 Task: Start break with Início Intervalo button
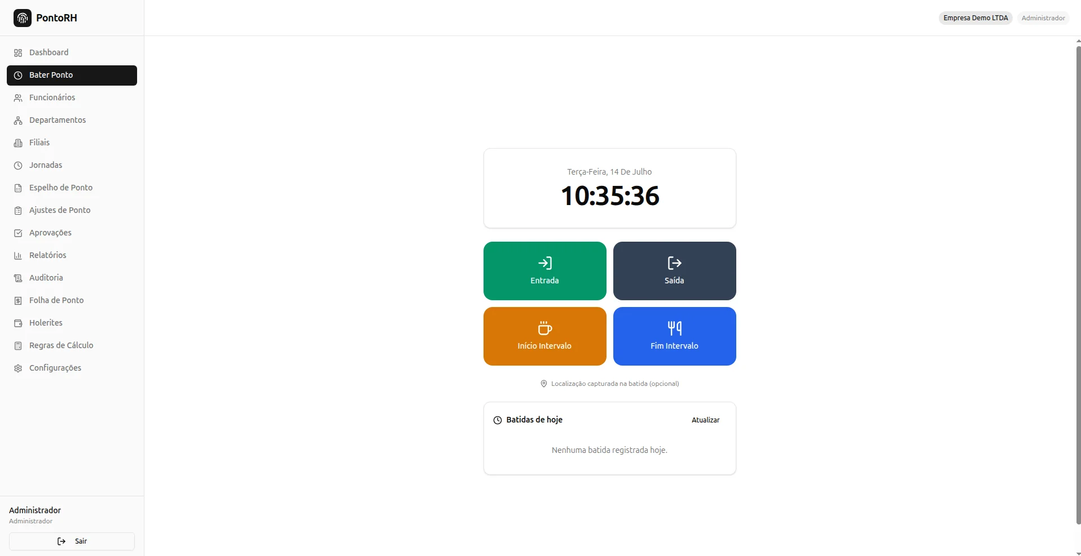pyautogui.click(x=544, y=336)
